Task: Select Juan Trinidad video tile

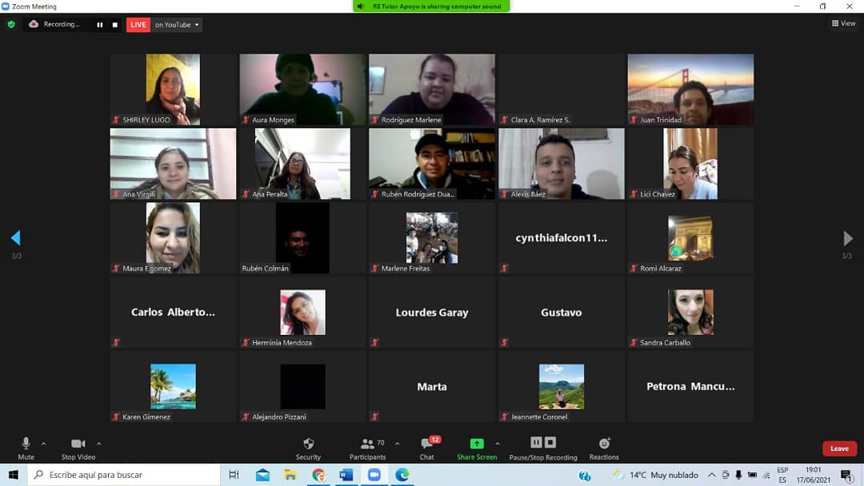Action: click(690, 90)
